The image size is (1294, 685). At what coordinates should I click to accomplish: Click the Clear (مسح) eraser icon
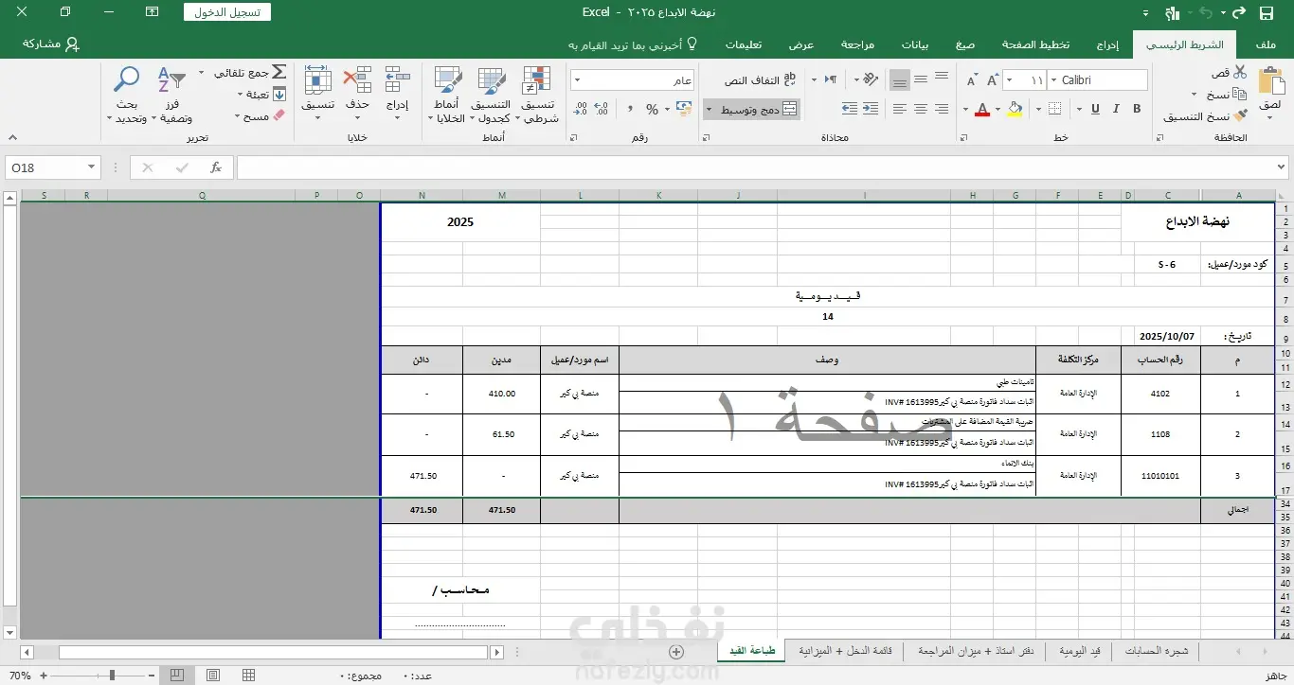(278, 116)
